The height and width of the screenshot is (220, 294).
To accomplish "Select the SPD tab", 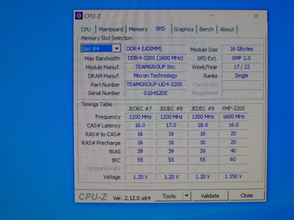I will coord(160,29).
